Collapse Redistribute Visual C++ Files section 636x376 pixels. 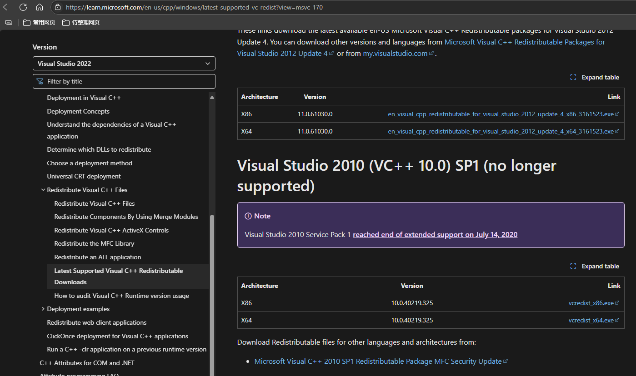(x=43, y=190)
